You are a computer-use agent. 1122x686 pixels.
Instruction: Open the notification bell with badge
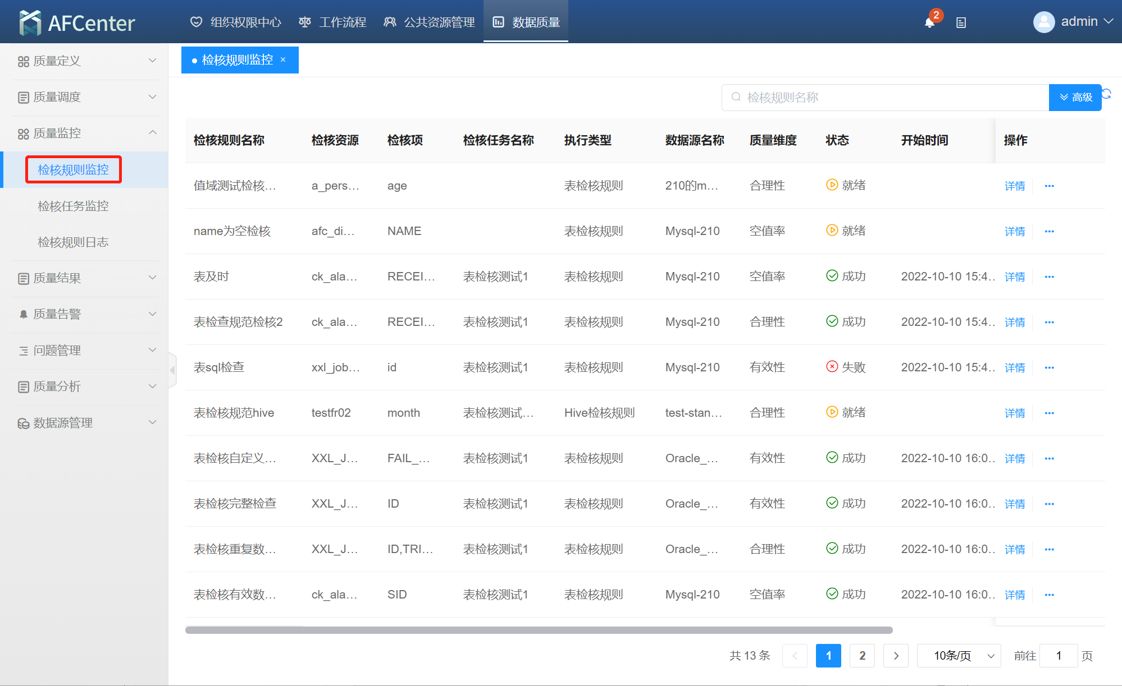coord(929,22)
